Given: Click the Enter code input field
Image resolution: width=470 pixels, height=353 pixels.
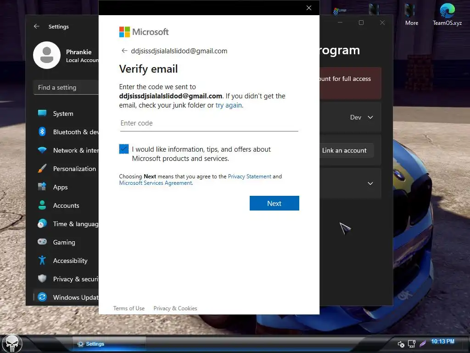Looking at the screenshot, I should pyautogui.click(x=209, y=123).
